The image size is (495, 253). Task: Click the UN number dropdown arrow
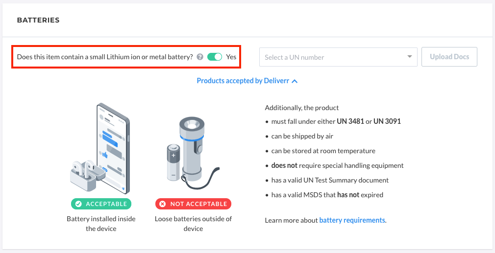(409, 57)
